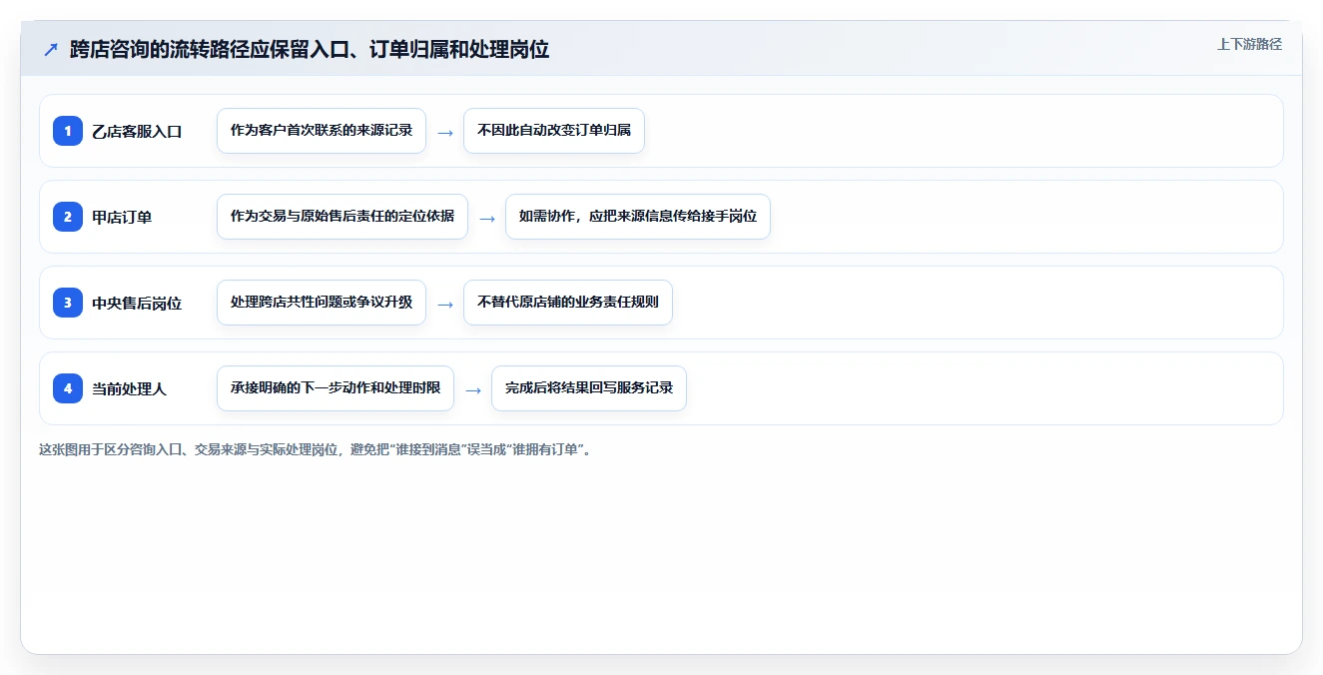Image resolution: width=1323 pixels, height=675 pixels.
Task: Click the 乙店客服入口 label
Action: [x=137, y=131]
